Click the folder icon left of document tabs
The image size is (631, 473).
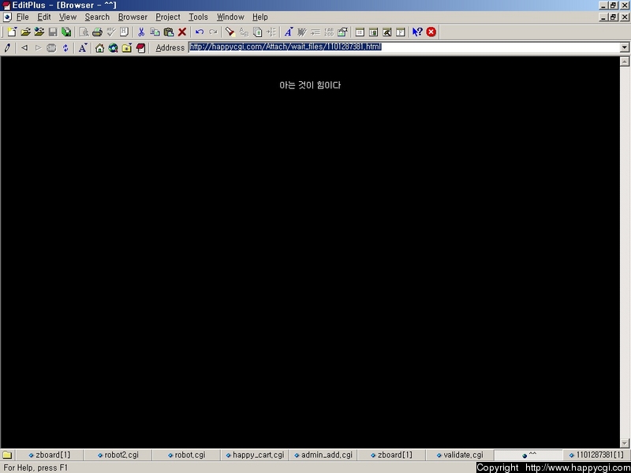[7, 456]
